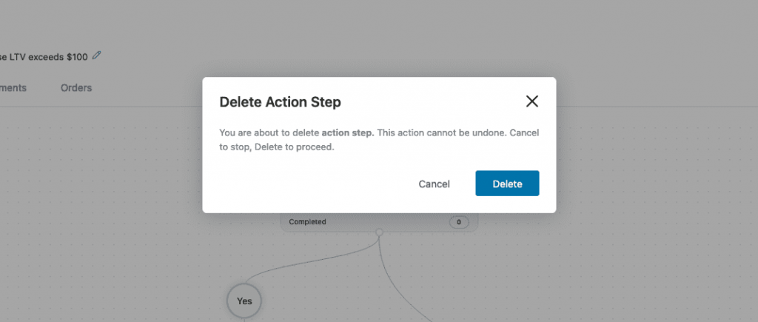Confirm with the blue Delete button
The width and height of the screenshot is (758, 322).
[507, 184]
